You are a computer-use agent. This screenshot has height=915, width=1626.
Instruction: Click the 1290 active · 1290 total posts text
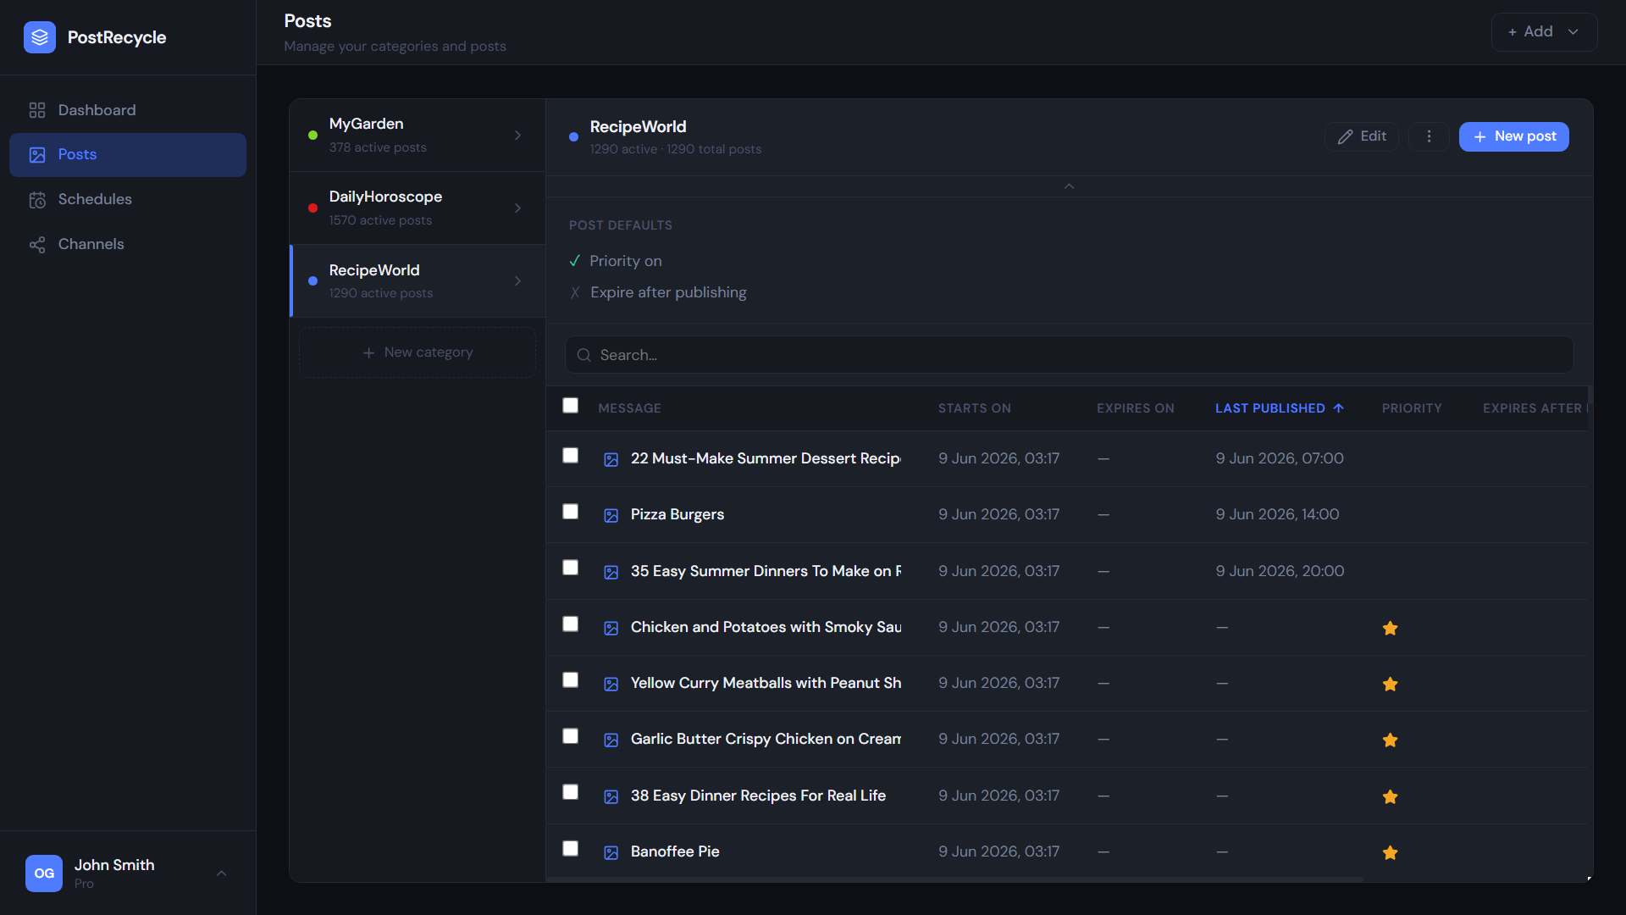pyautogui.click(x=675, y=149)
